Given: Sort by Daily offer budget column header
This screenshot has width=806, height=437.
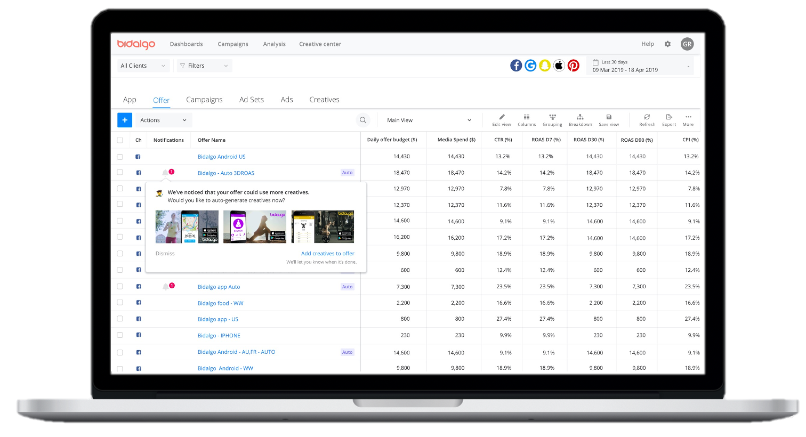Looking at the screenshot, I should [392, 140].
